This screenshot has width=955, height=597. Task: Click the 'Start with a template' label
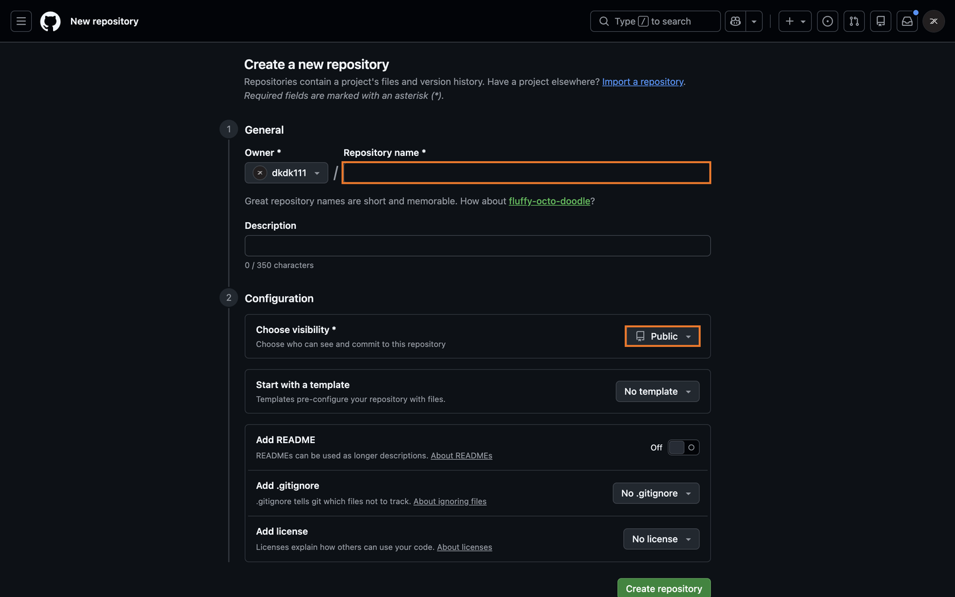coord(302,385)
